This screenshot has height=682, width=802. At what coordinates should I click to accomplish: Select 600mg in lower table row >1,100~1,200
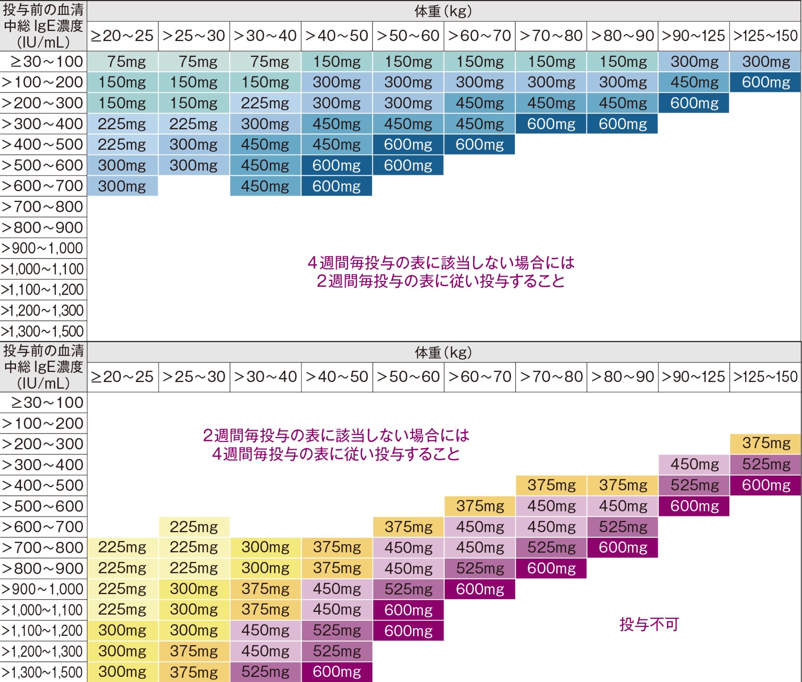(408, 631)
